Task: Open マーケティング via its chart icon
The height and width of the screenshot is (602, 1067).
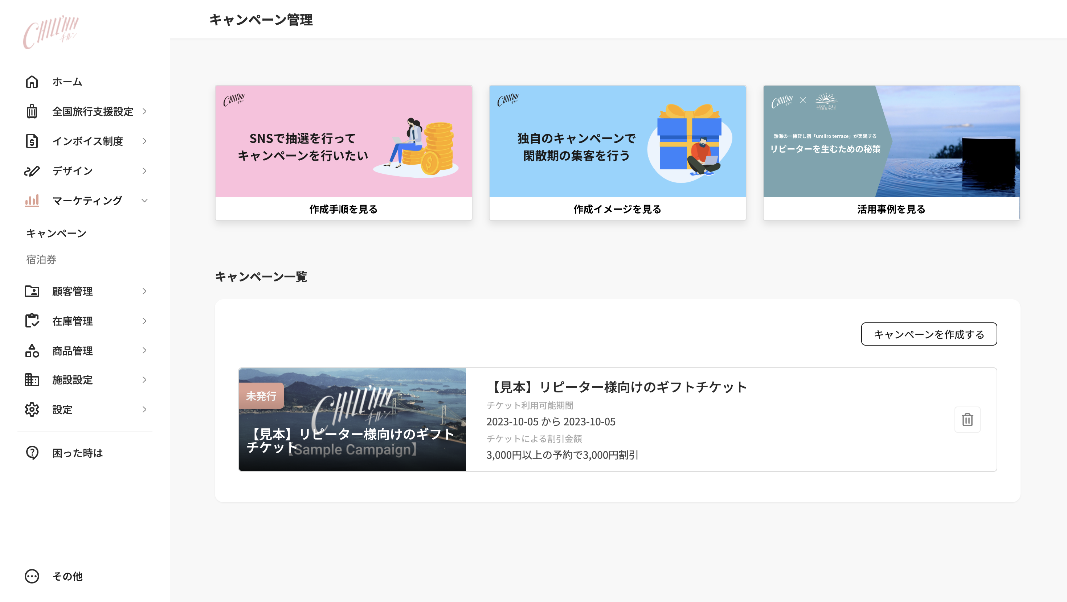Action: [32, 201]
